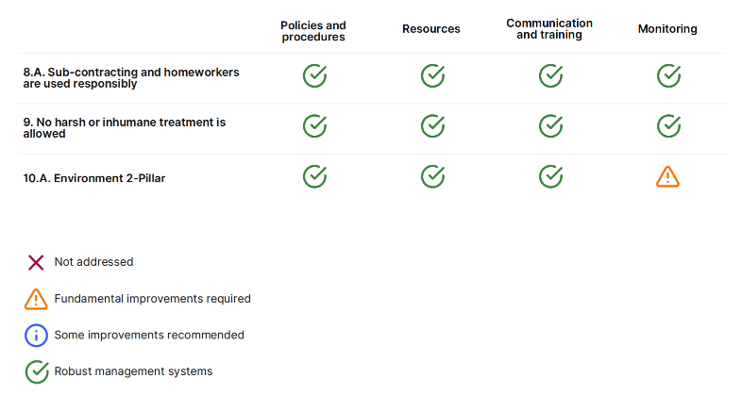Click Sub-contracting Policies and procedures check icon

pos(314,75)
